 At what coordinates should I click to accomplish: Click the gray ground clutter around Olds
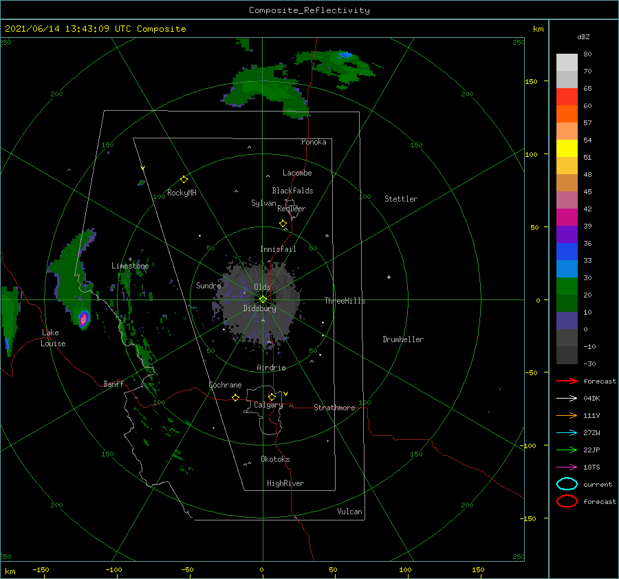[x=259, y=302]
